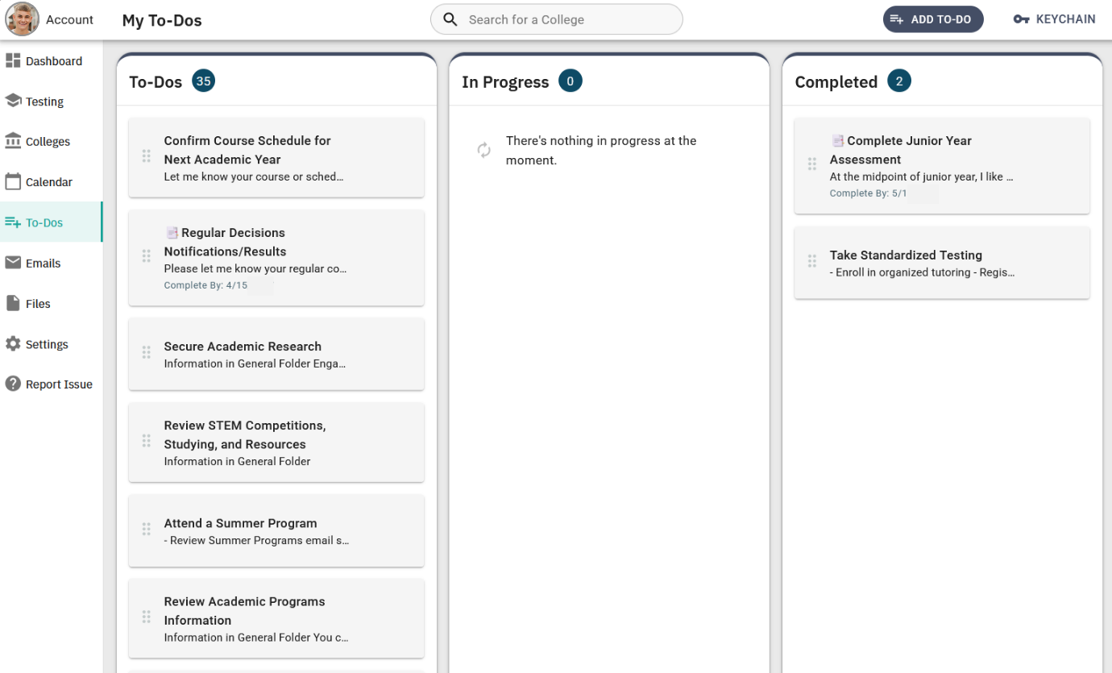
Task: Open the Review STEM Competitions card
Action: [276, 442]
